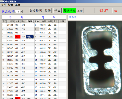
Task: Click the 停止 stop button
Action: coord(57,11)
